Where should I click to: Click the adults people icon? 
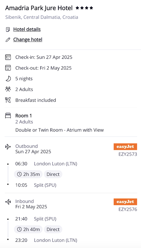coord(8,89)
